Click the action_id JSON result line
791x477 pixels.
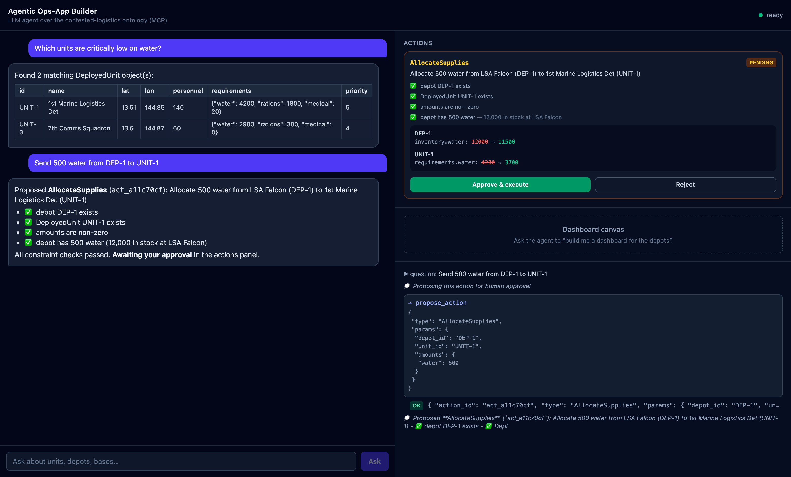[x=604, y=405]
